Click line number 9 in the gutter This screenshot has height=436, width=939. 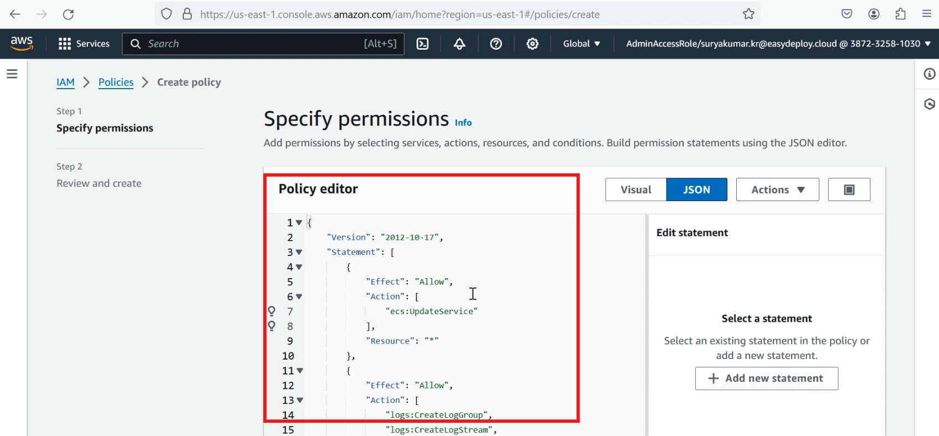pos(290,341)
